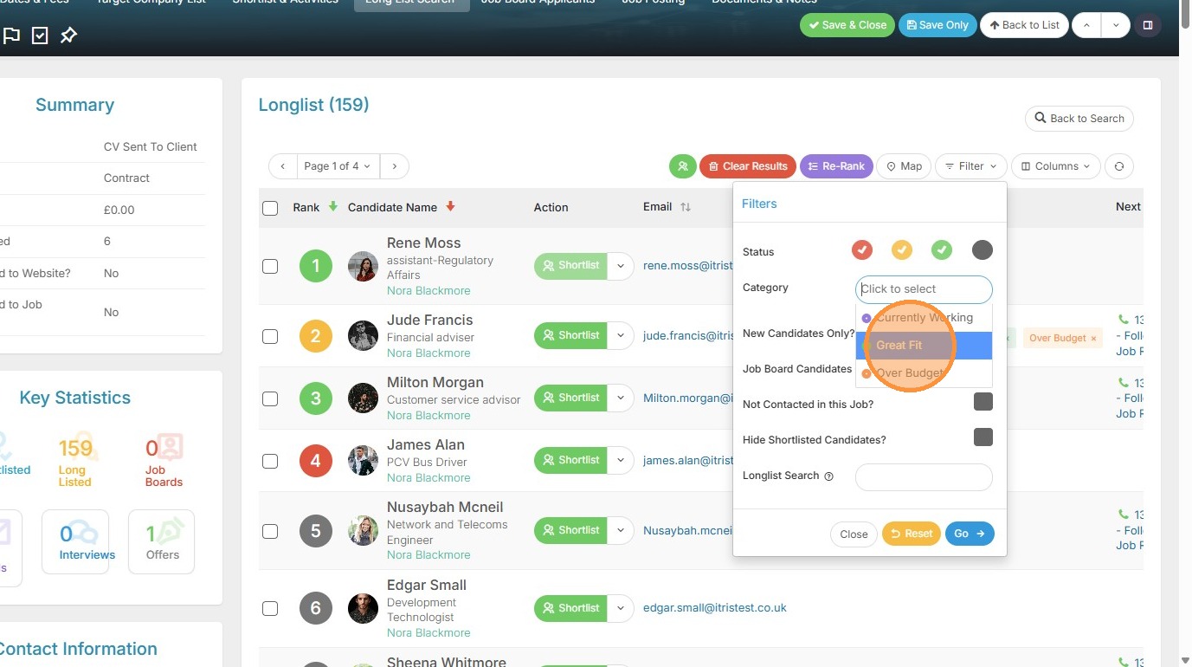Click the flag icon in the header
1192x667 pixels.
click(11, 36)
